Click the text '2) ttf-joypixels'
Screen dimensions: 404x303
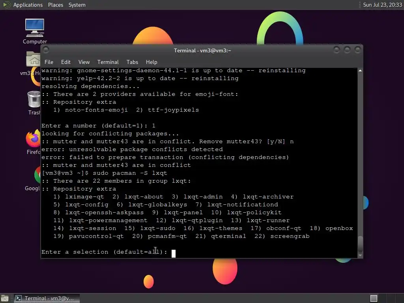pyautogui.click(x=167, y=110)
